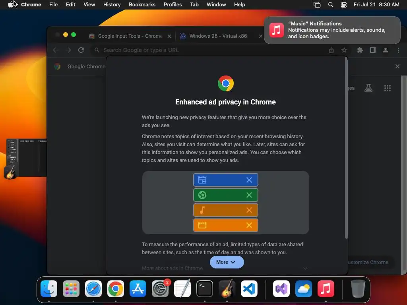Open the Google apps grid icon
The width and height of the screenshot is (407, 305).
click(387, 88)
